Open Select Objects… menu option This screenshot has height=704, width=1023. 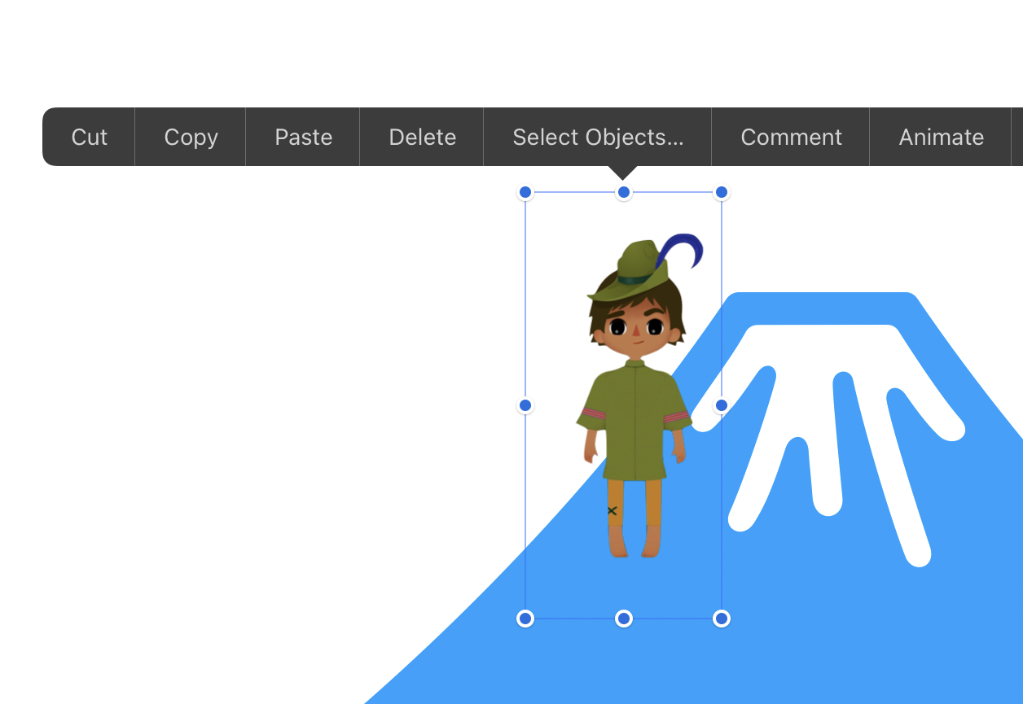click(x=598, y=137)
